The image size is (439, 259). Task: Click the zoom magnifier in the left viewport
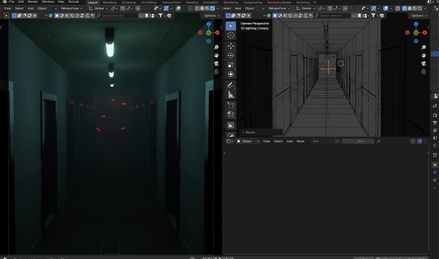(x=216, y=47)
